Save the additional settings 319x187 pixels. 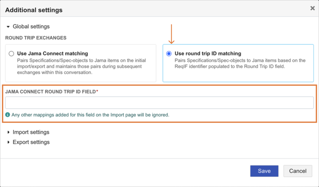[x=264, y=171]
